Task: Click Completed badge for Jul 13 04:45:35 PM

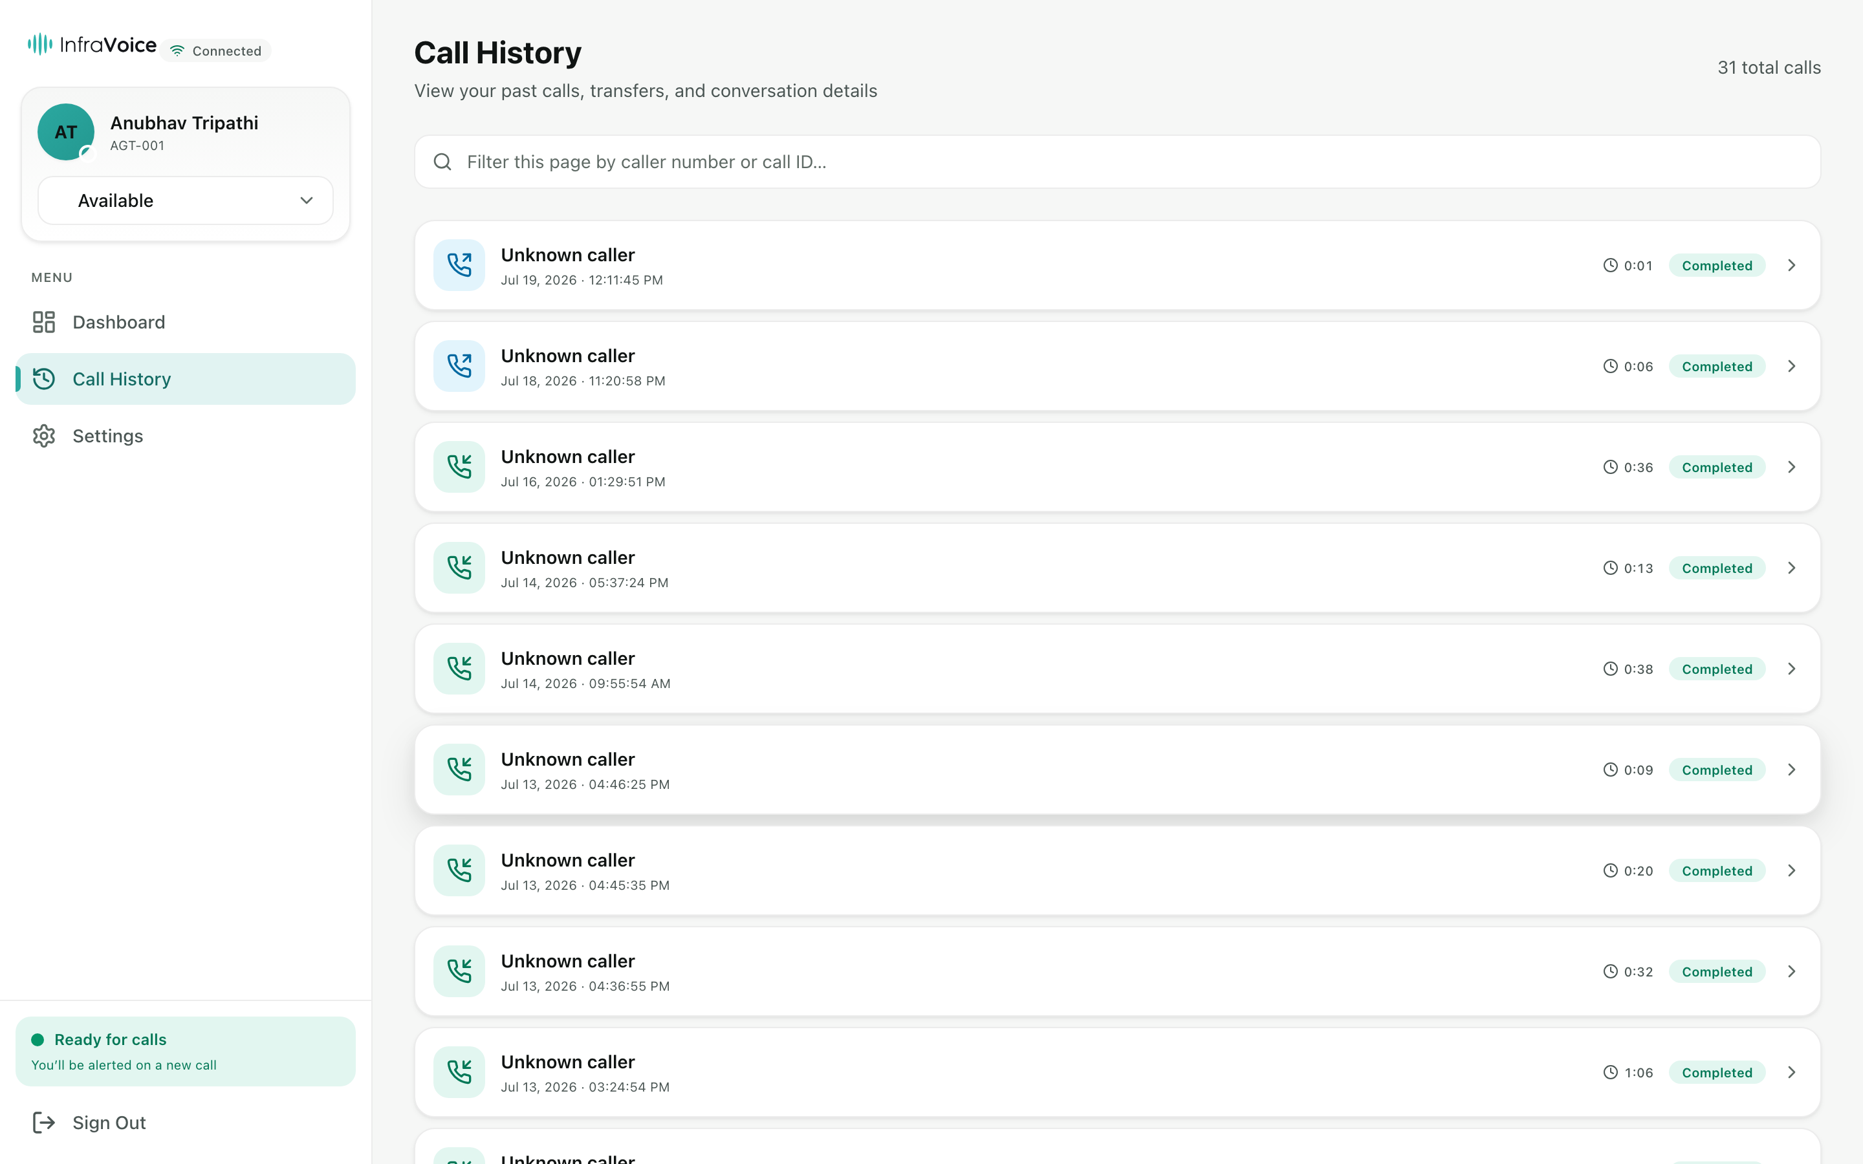Action: (1717, 870)
